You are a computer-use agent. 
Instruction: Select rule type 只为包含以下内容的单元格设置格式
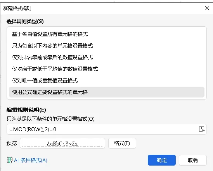[107, 46]
